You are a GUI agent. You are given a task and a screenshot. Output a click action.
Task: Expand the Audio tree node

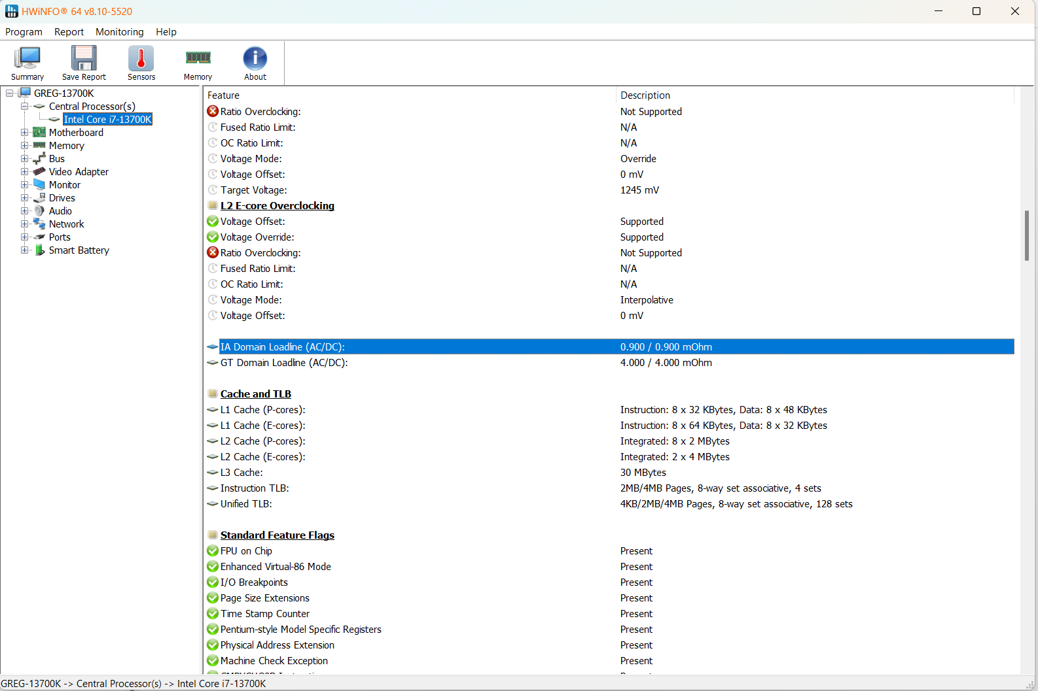coord(24,211)
